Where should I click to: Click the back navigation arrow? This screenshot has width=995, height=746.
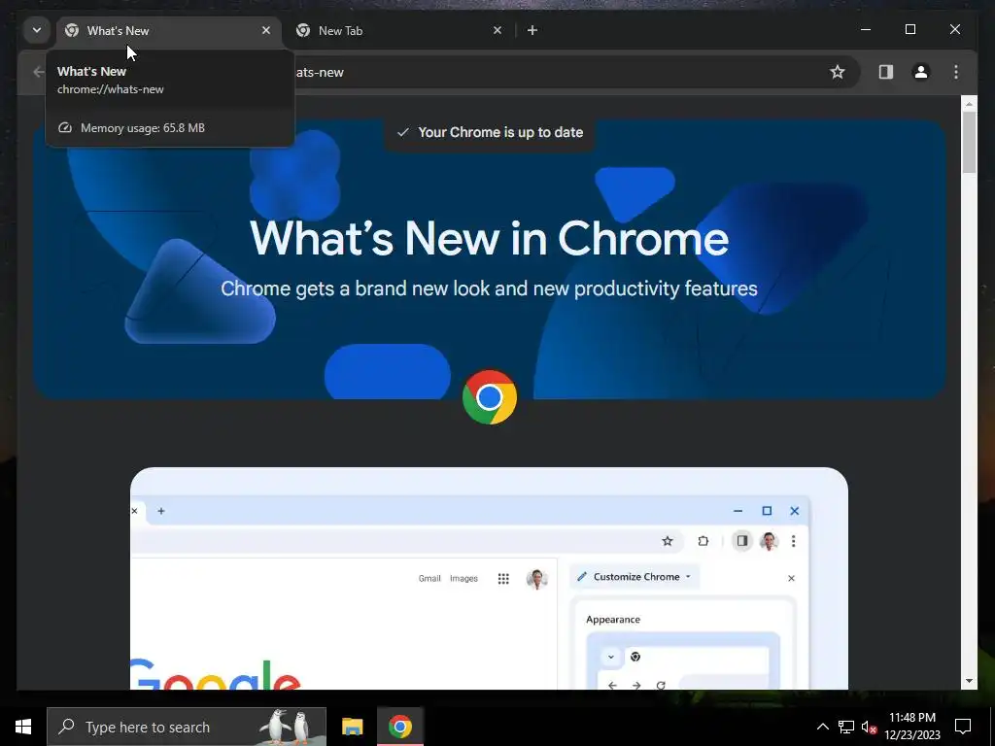[38, 72]
